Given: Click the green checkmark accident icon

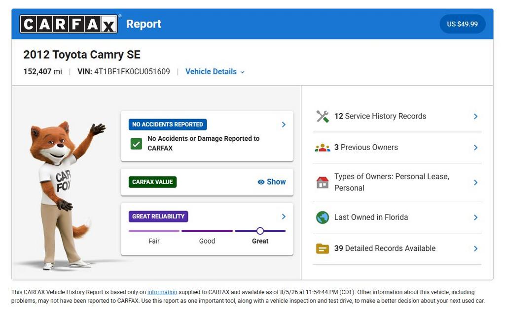Looking at the screenshot, I should [x=136, y=144].
